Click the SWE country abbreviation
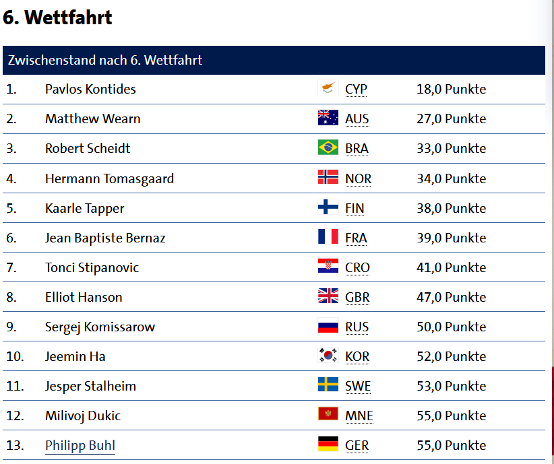The width and height of the screenshot is (554, 464). coord(358,387)
